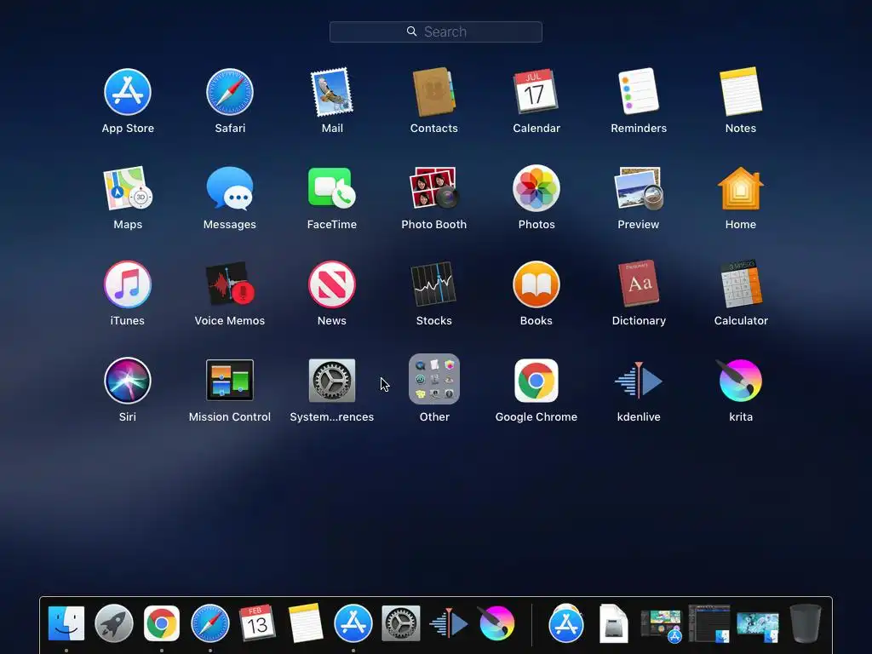Open iTunes
The height and width of the screenshot is (654, 872).
click(128, 284)
